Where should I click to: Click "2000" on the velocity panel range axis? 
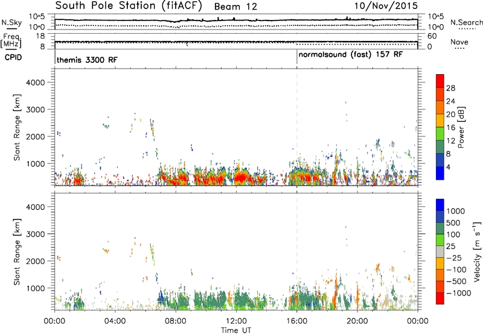point(35,261)
